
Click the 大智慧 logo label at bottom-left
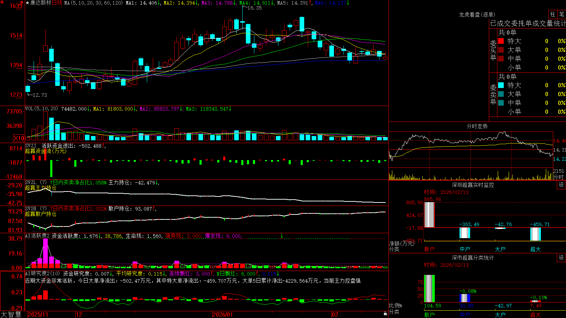coord(11,314)
